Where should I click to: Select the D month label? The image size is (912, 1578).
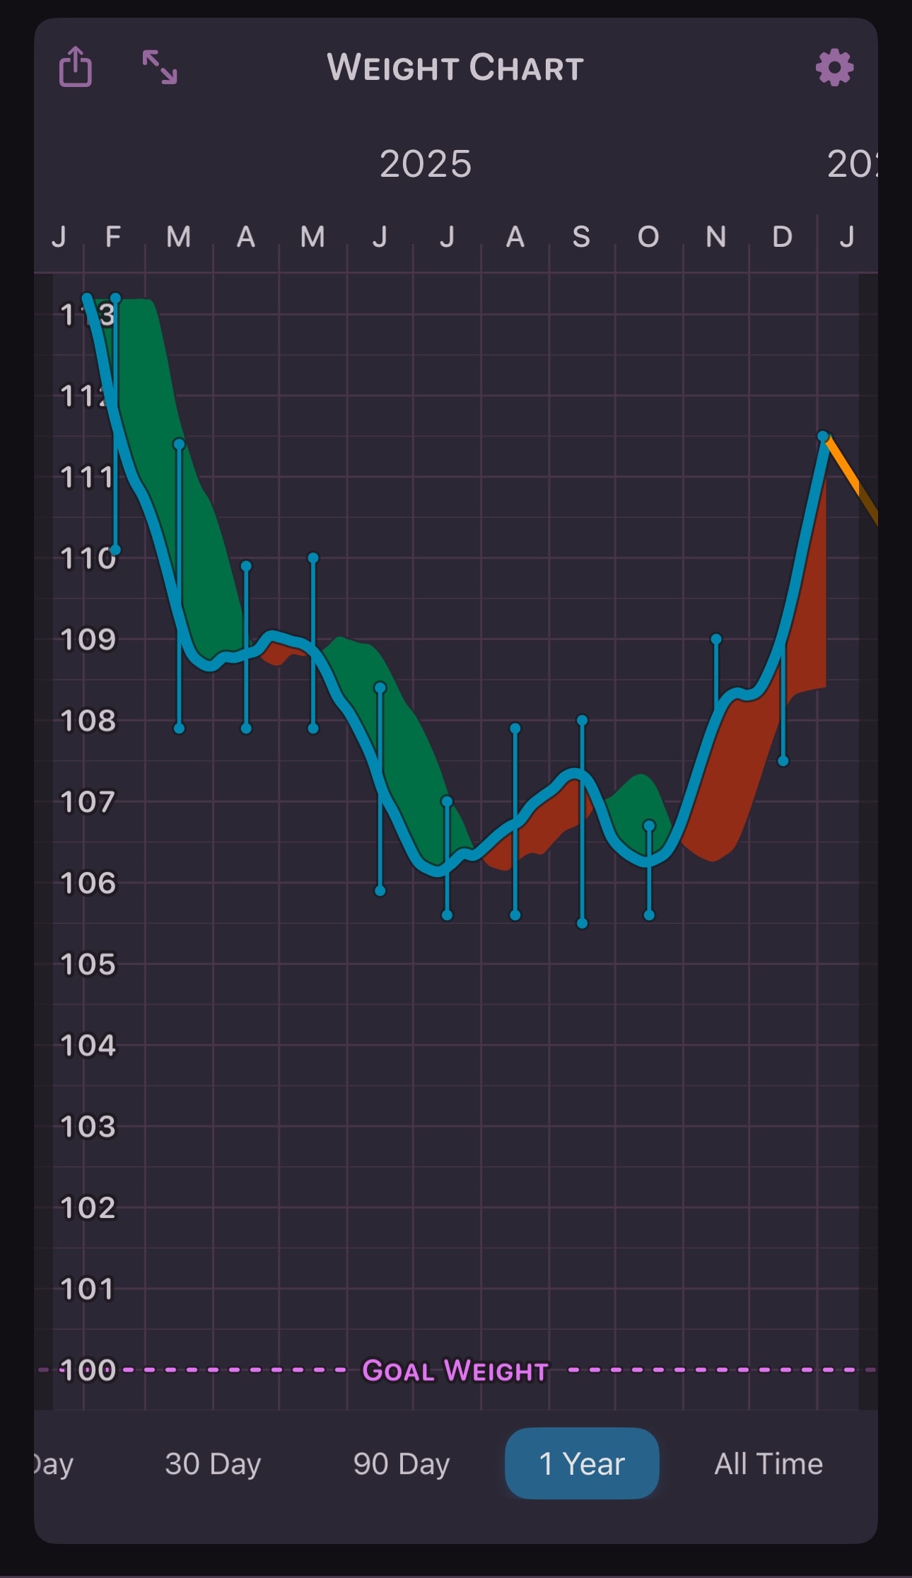point(782,236)
